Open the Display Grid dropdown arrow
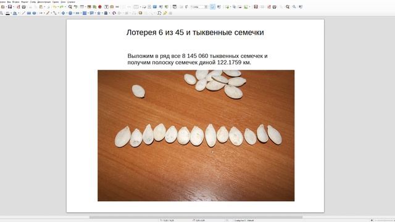Viewport: 395px width, 222px height. (86, 7)
